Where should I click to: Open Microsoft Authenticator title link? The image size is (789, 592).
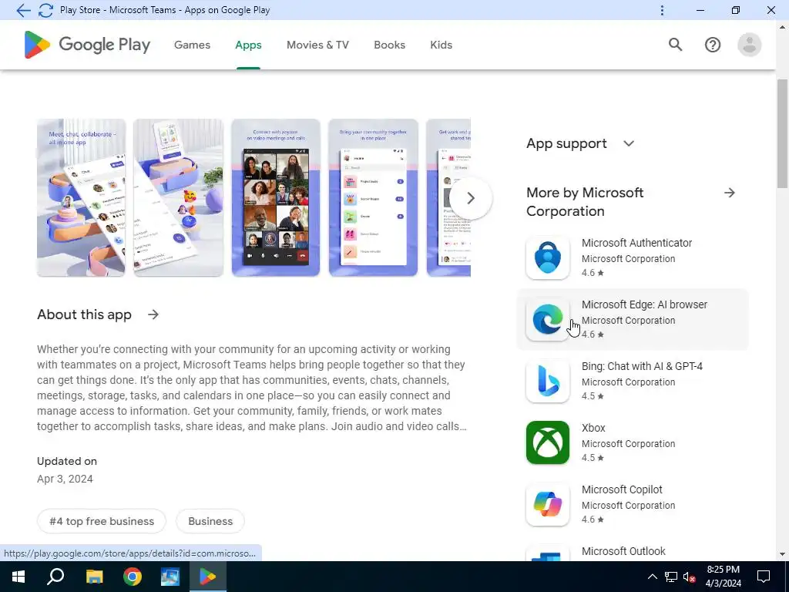636,243
